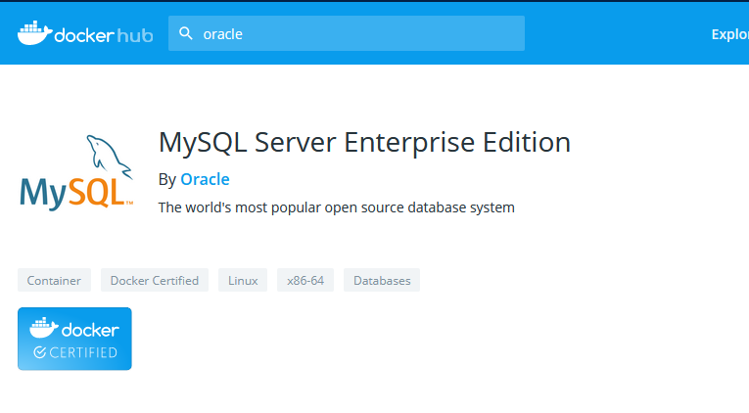Click the world's most popular database description

click(336, 207)
